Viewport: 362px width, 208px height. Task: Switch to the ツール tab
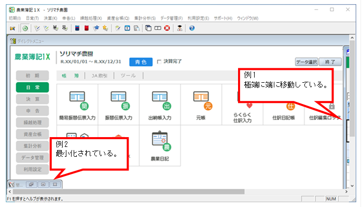pos(129,76)
